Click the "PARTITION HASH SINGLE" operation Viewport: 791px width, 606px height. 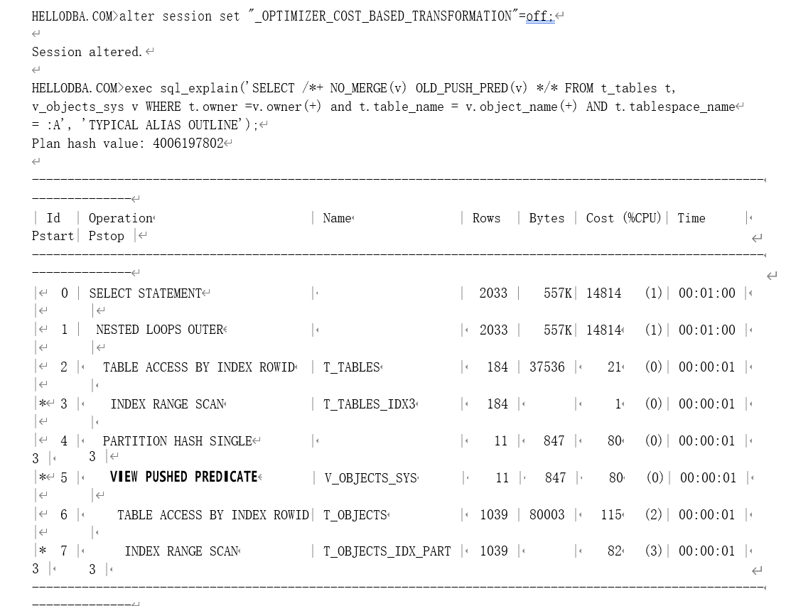tap(178, 440)
